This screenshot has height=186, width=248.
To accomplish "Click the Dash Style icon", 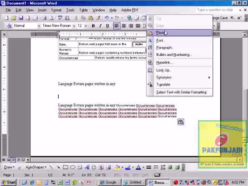I will [x=156, y=167].
